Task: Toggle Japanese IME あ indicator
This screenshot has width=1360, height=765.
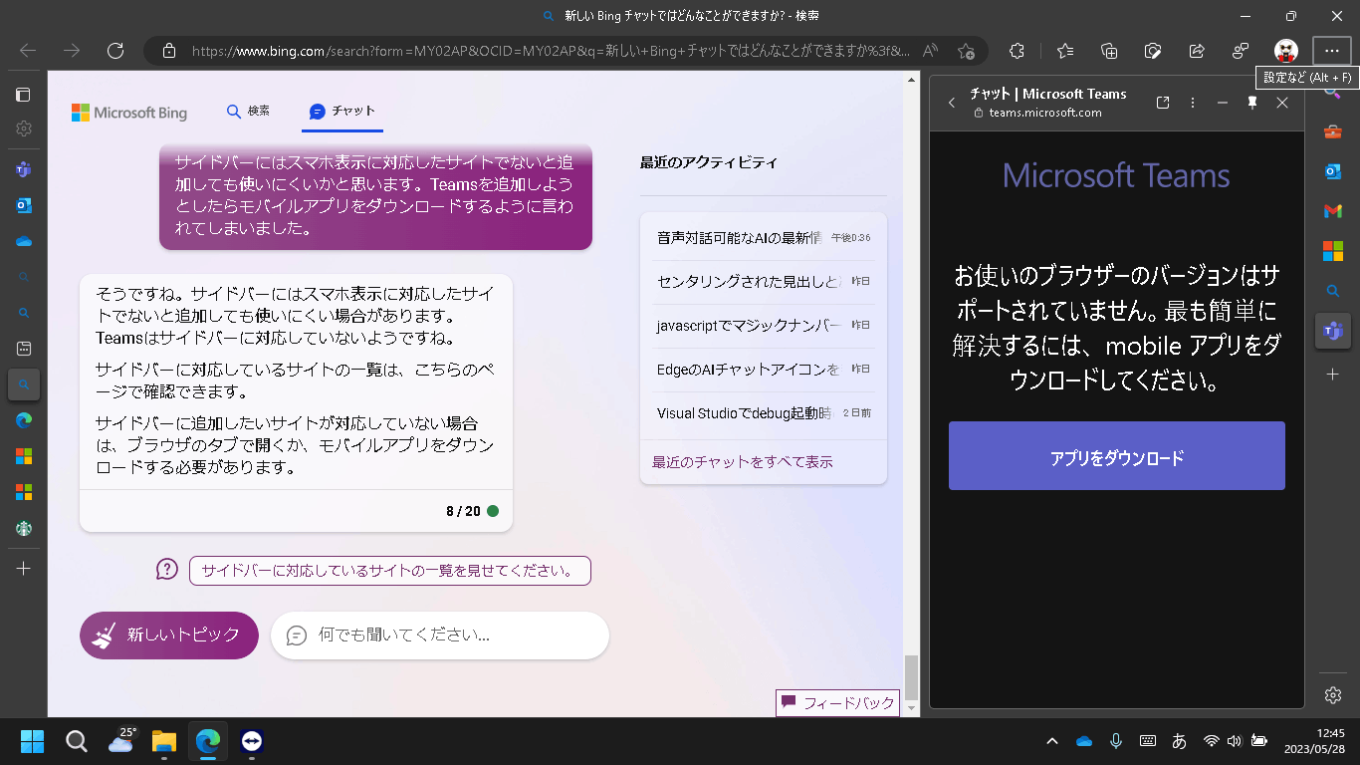Action: pyautogui.click(x=1180, y=741)
